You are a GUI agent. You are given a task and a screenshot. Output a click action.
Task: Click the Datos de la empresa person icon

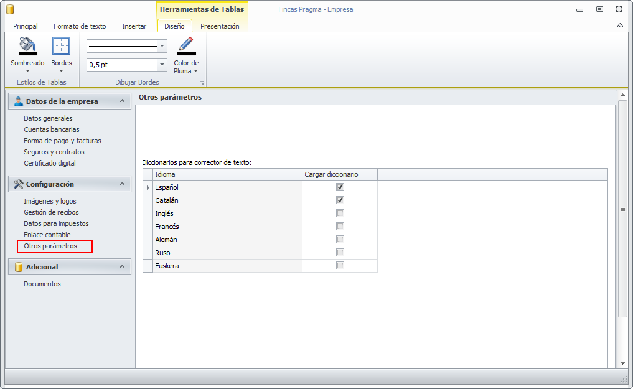(18, 101)
